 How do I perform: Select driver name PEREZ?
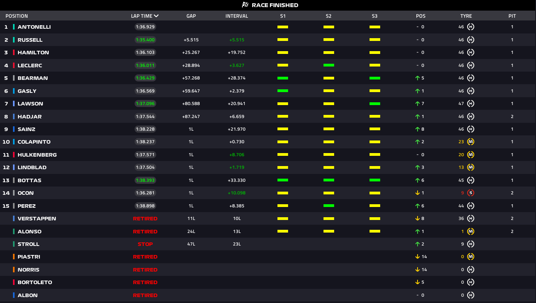click(26, 206)
